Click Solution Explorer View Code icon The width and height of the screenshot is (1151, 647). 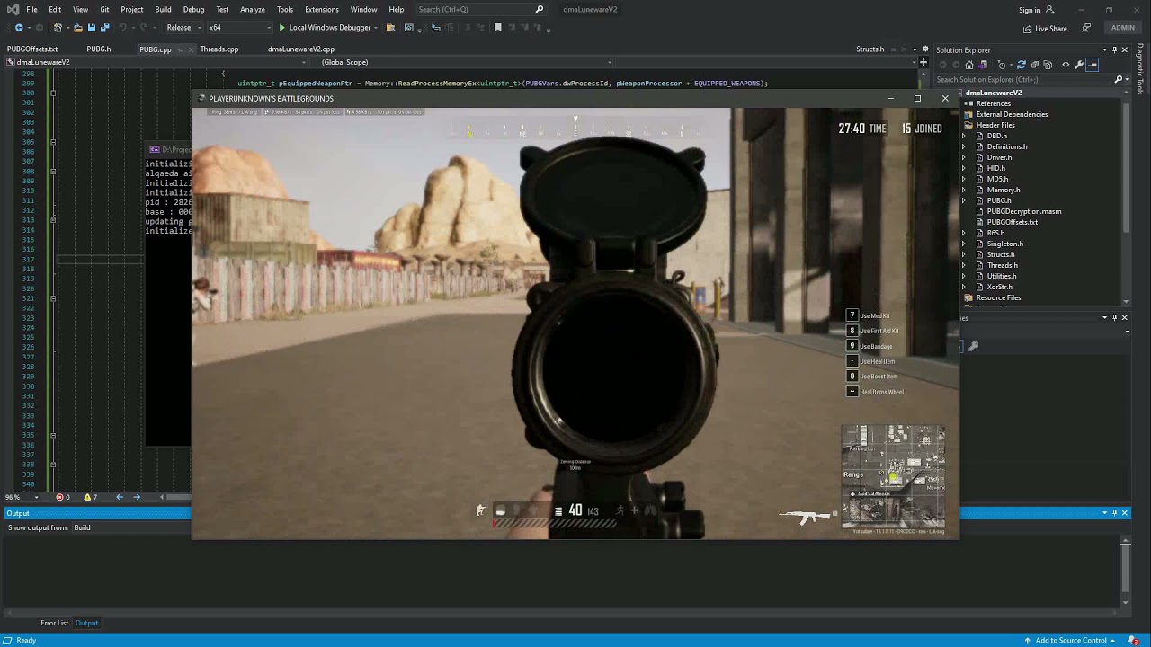[x=1066, y=65]
